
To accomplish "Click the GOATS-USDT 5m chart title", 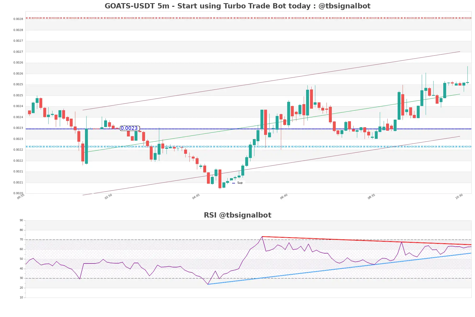I will pyautogui.click(x=237, y=6).
